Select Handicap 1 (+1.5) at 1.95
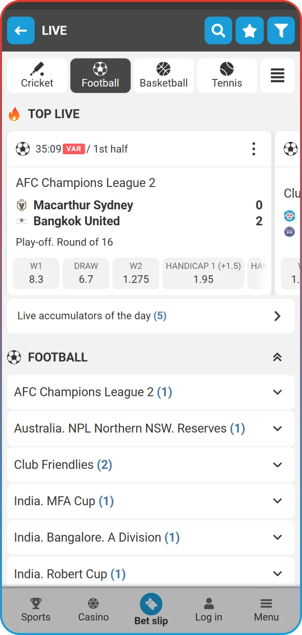 (x=203, y=273)
